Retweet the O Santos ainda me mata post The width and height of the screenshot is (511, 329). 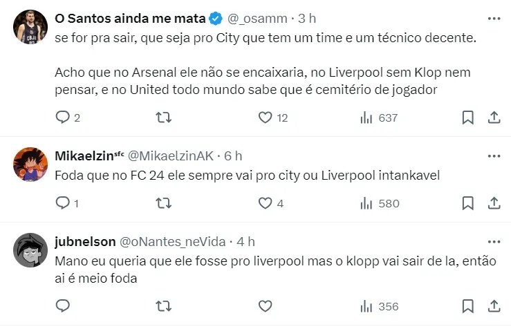[x=164, y=117]
